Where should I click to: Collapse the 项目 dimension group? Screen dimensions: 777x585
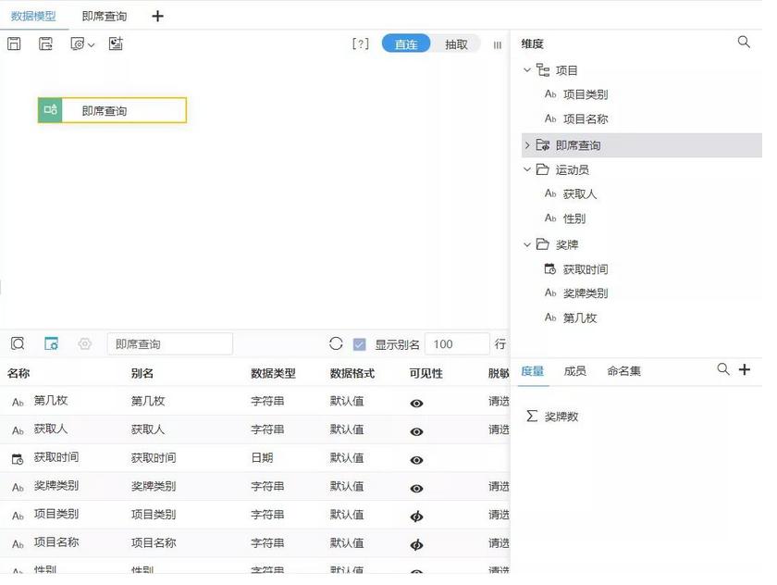tap(526, 69)
